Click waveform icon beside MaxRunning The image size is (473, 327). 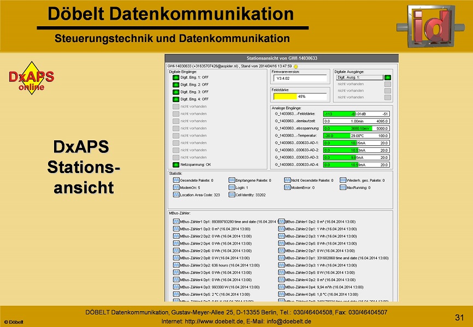342,187
